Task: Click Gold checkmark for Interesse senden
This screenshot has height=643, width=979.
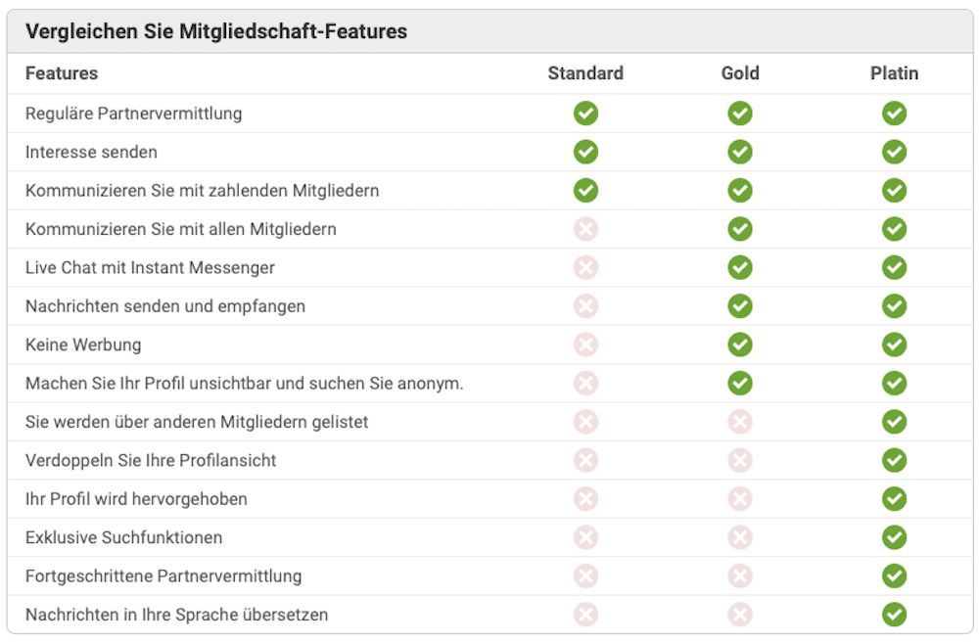Action: [x=740, y=153]
